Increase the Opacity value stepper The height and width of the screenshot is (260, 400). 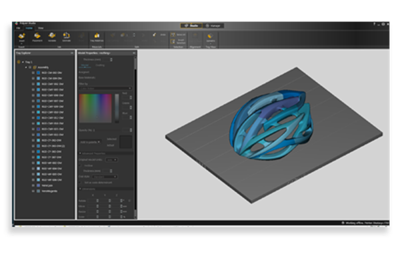click(131, 129)
